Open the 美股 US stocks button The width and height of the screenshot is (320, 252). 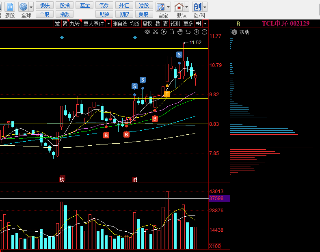tap(144, 14)
